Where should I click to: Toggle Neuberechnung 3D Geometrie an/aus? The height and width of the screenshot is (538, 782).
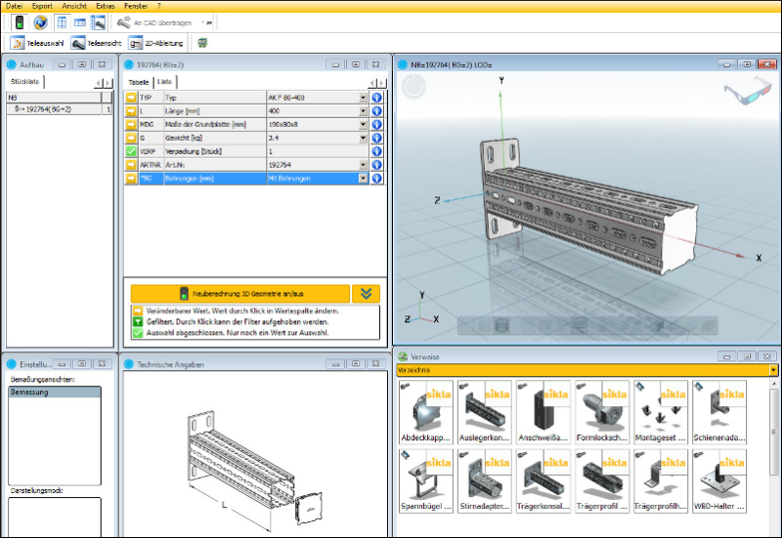click(240, 294)
